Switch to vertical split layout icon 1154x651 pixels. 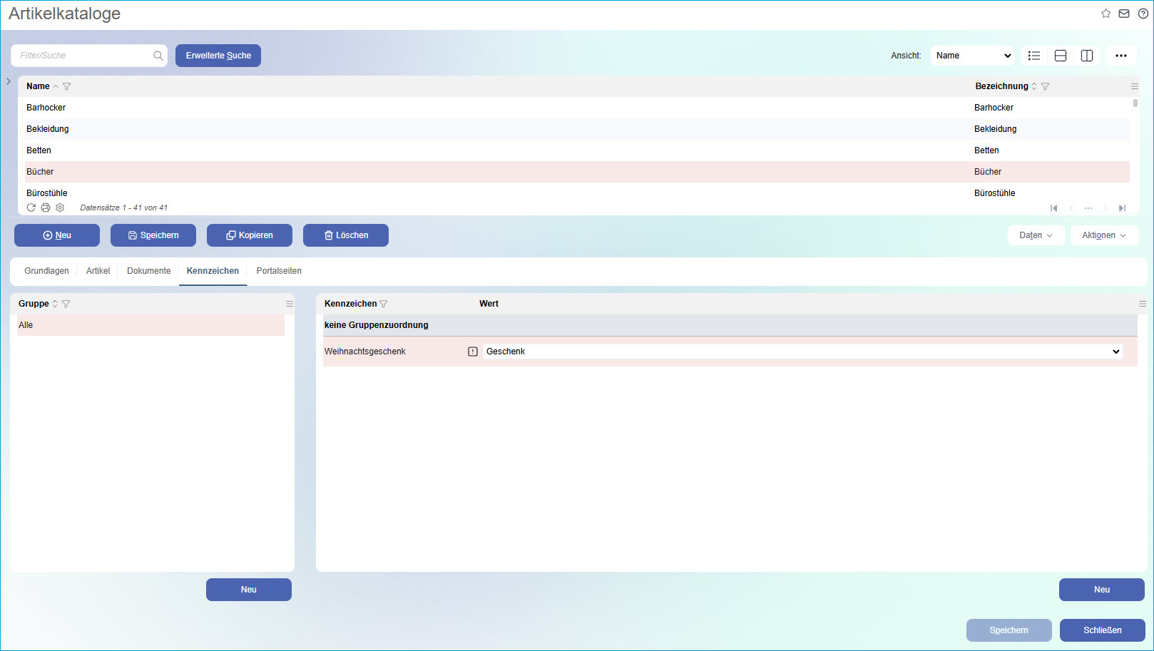tap(1087, 56)
